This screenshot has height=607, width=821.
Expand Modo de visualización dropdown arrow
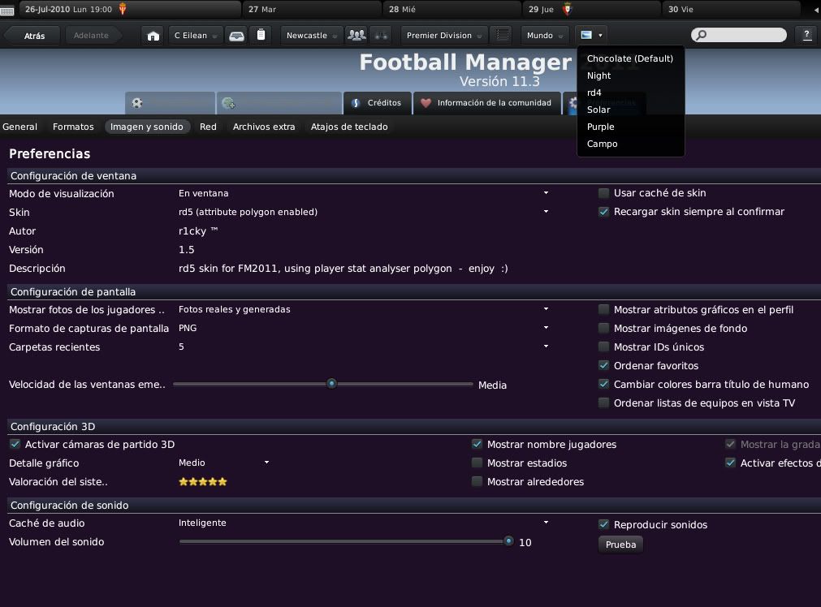tap(546, 193)
